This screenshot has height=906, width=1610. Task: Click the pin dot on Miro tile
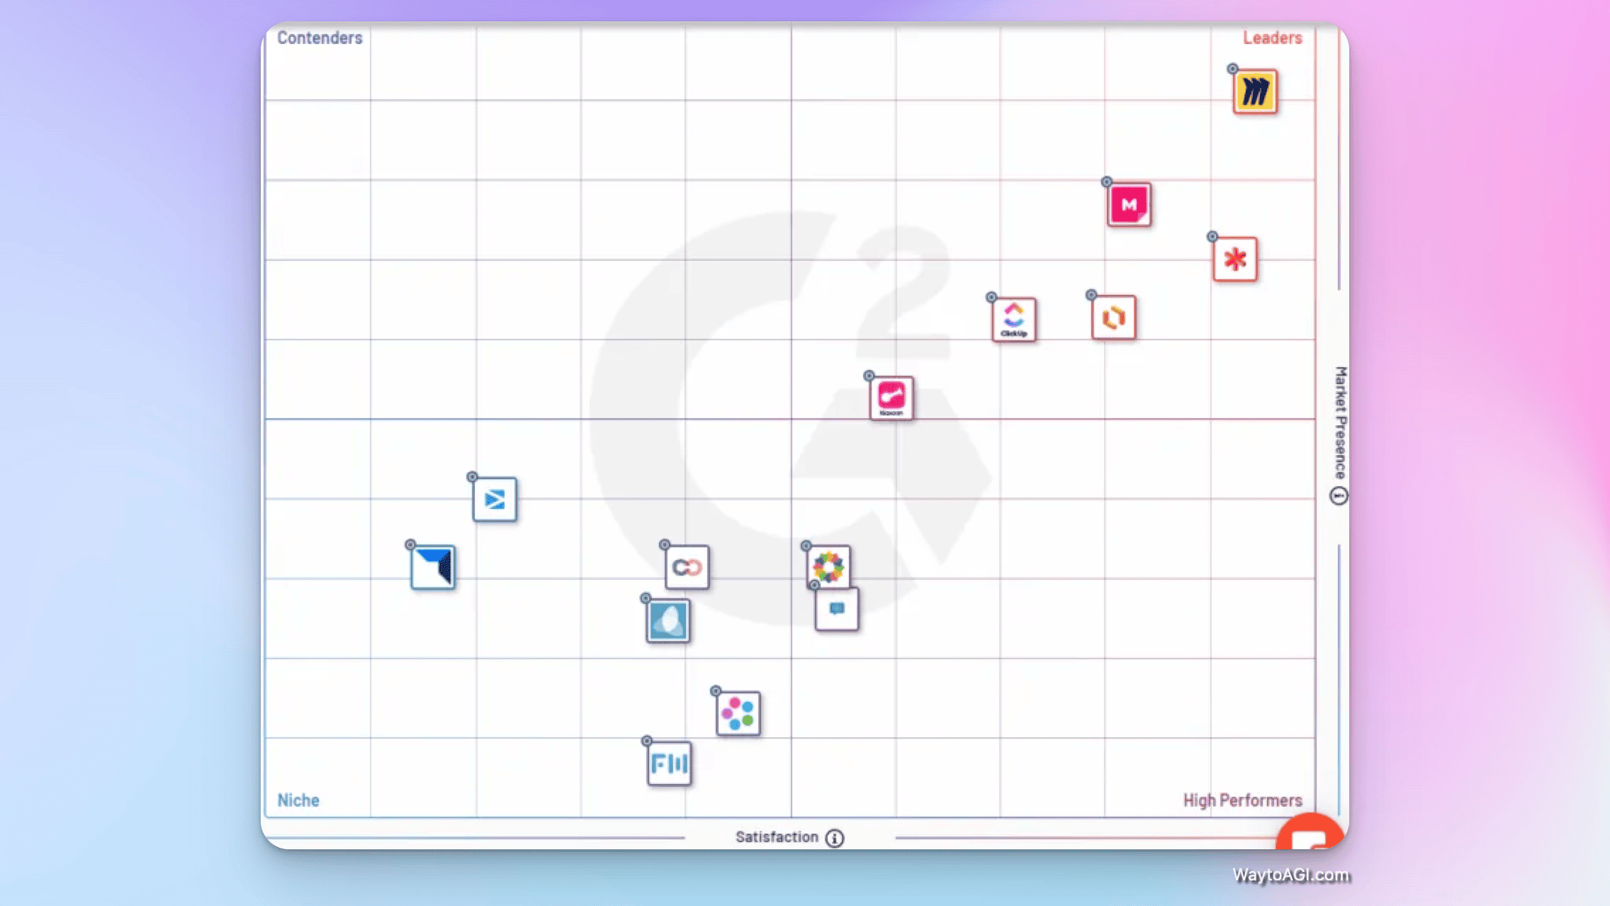click(1233, 69)
